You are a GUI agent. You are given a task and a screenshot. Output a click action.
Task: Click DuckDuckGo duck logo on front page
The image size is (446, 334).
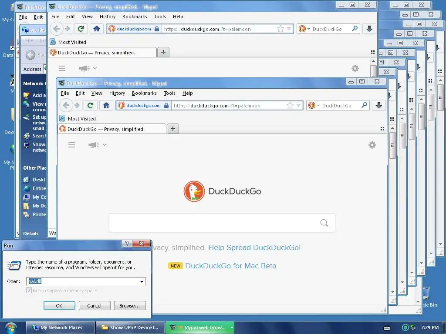tap(194, 191)
